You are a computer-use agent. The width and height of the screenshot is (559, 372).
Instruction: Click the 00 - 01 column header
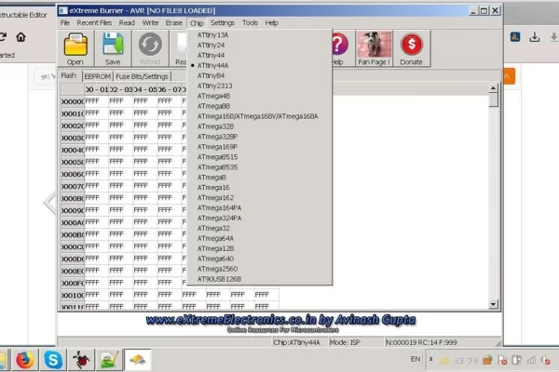coord(96,89)
